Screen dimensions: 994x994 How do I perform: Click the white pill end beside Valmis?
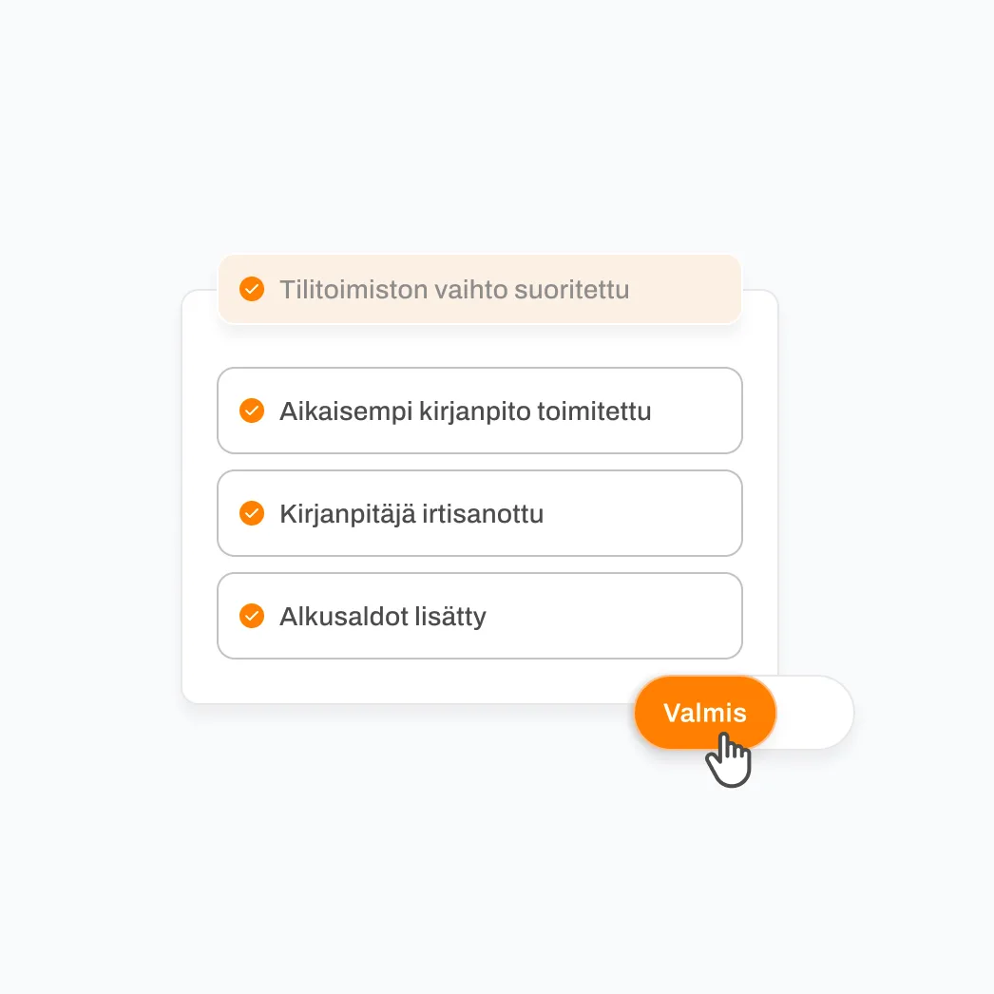pos(815,713)
